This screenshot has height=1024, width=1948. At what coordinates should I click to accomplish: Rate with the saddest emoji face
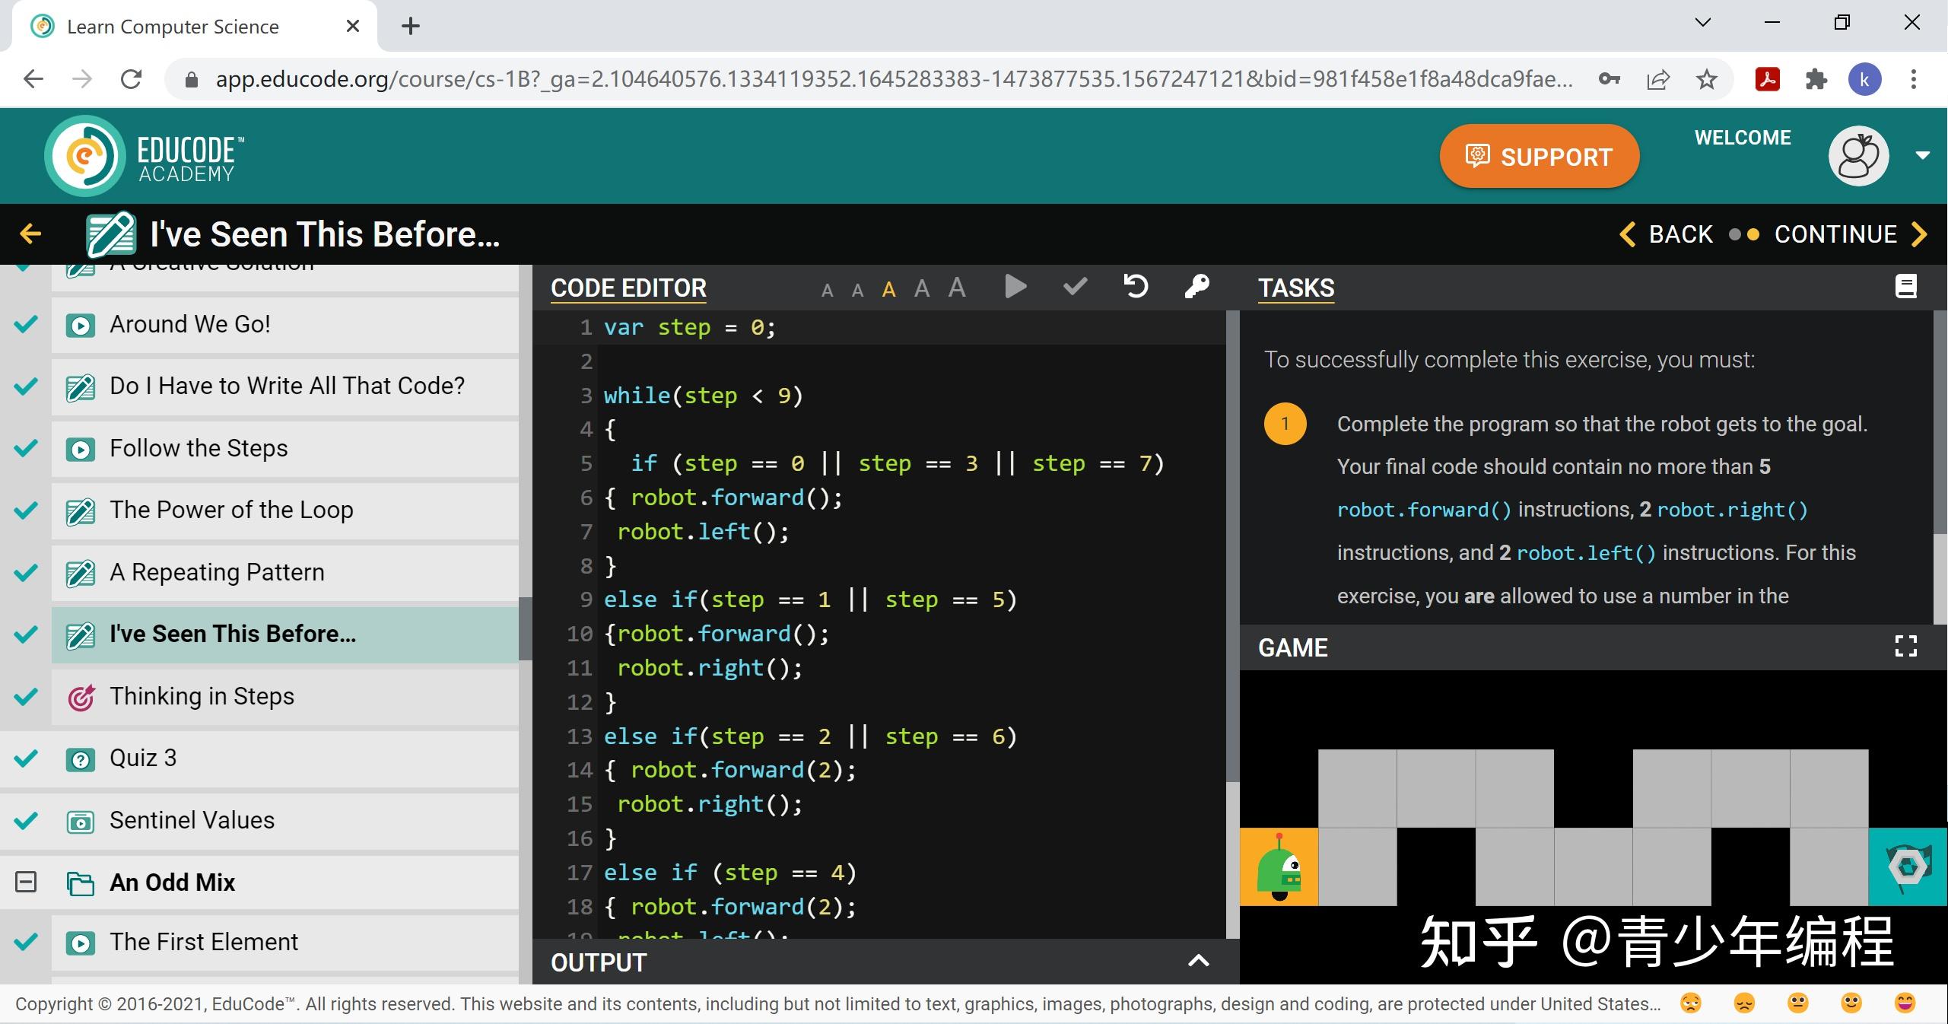point(1690,1003)
